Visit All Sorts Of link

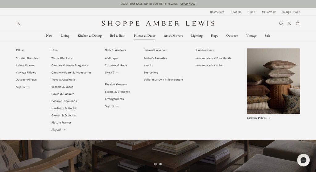tap(269, 12)
